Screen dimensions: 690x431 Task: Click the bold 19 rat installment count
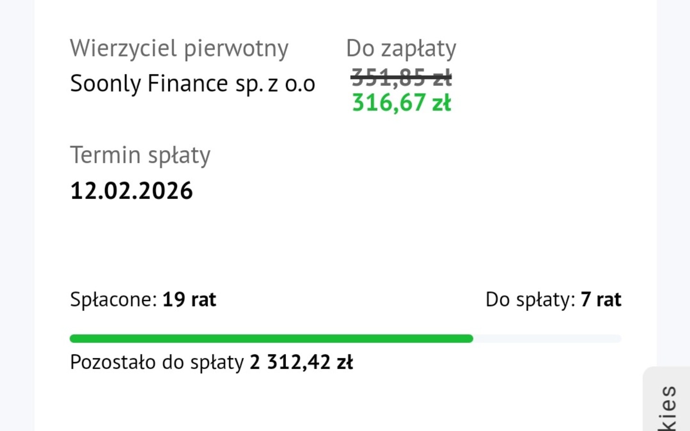pyautogui.click(x=188, y=299)
